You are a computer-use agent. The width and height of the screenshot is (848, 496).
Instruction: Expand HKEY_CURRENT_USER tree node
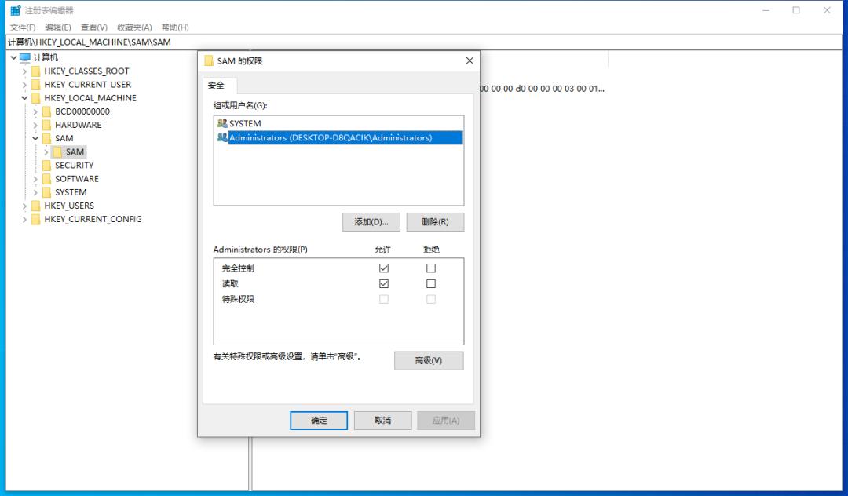24,85
